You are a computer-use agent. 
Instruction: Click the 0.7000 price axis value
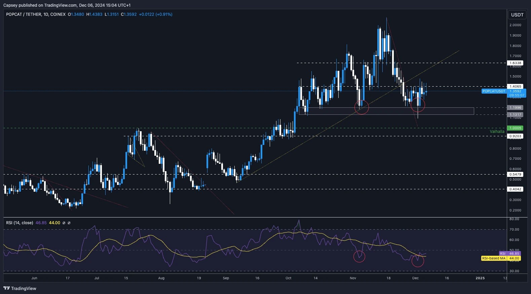coord(516,159)
